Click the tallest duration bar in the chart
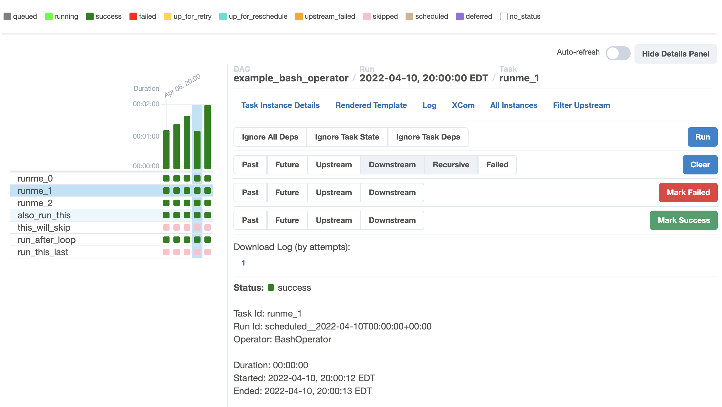The height and width of the screenshot is (407, 722). coord(208,137)
